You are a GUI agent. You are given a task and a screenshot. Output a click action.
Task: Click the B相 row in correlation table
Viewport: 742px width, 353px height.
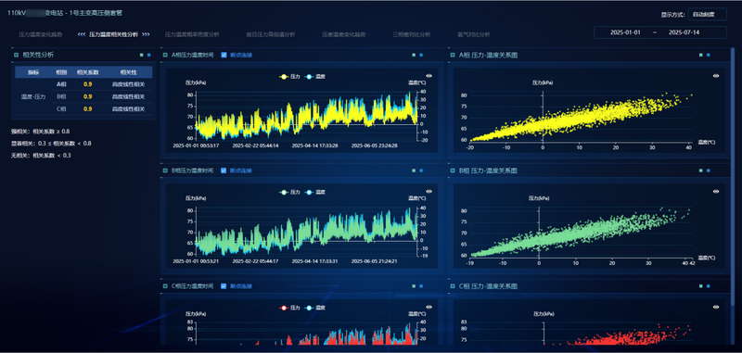tap(102, 96)
